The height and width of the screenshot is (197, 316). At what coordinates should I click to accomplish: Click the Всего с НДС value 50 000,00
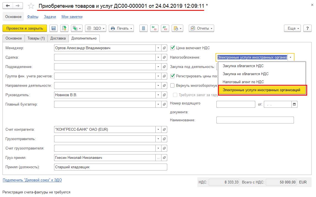tap(281, 182)
